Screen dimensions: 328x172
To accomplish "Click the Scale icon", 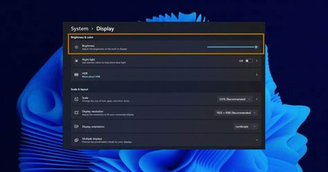I will click(76, 99).
